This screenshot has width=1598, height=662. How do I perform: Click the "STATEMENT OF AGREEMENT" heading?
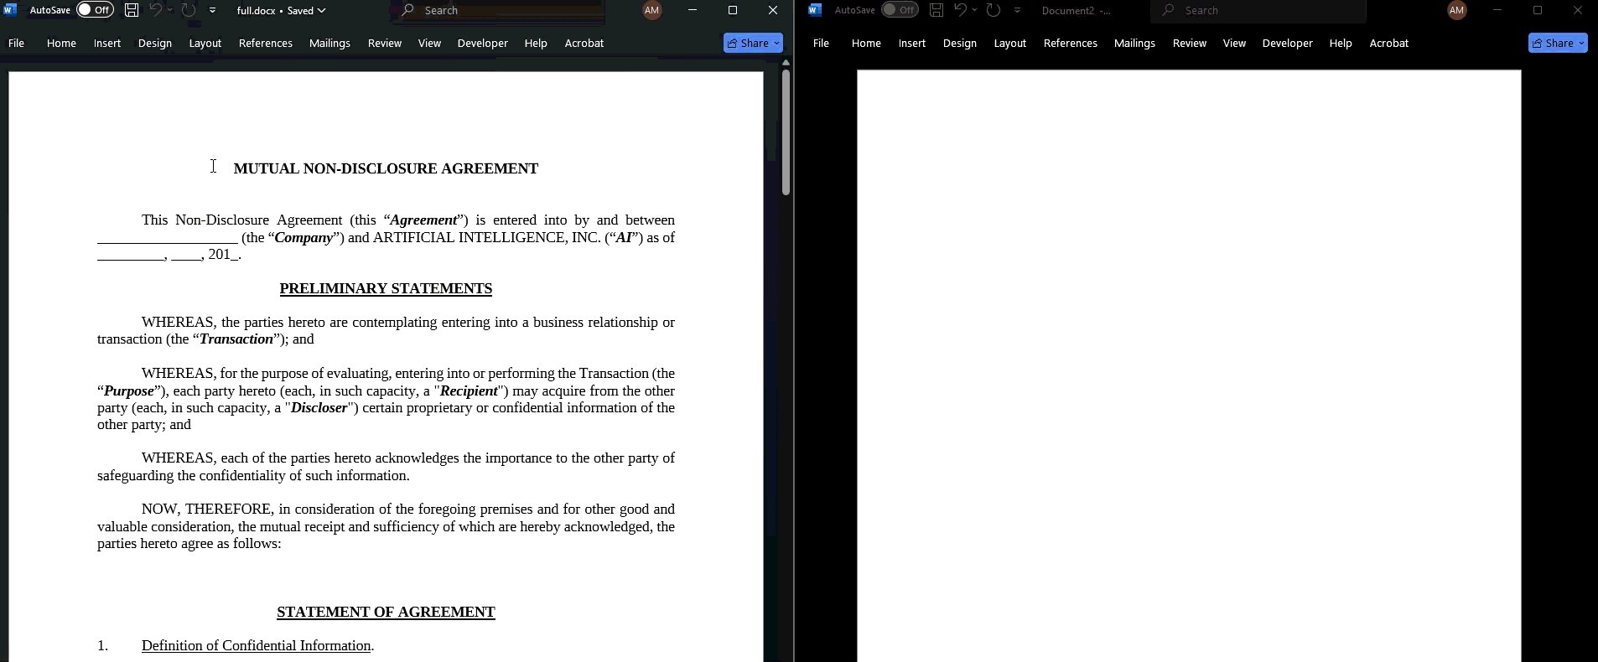click(x=386, y=612)
